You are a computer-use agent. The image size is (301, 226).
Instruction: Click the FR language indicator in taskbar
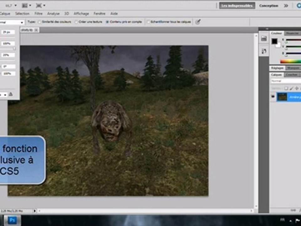tap(283, 220)
